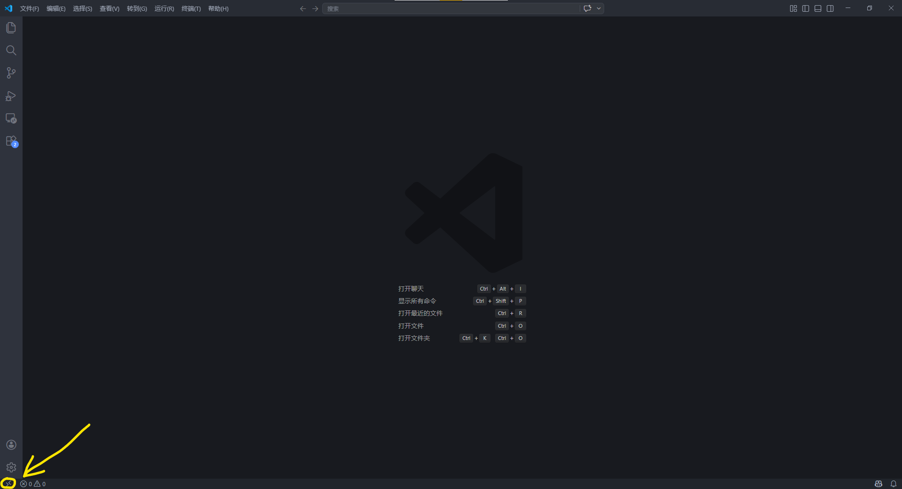Open the Customize Layout menu
Viewport: 902px width, 489px height.
point(793,8)
